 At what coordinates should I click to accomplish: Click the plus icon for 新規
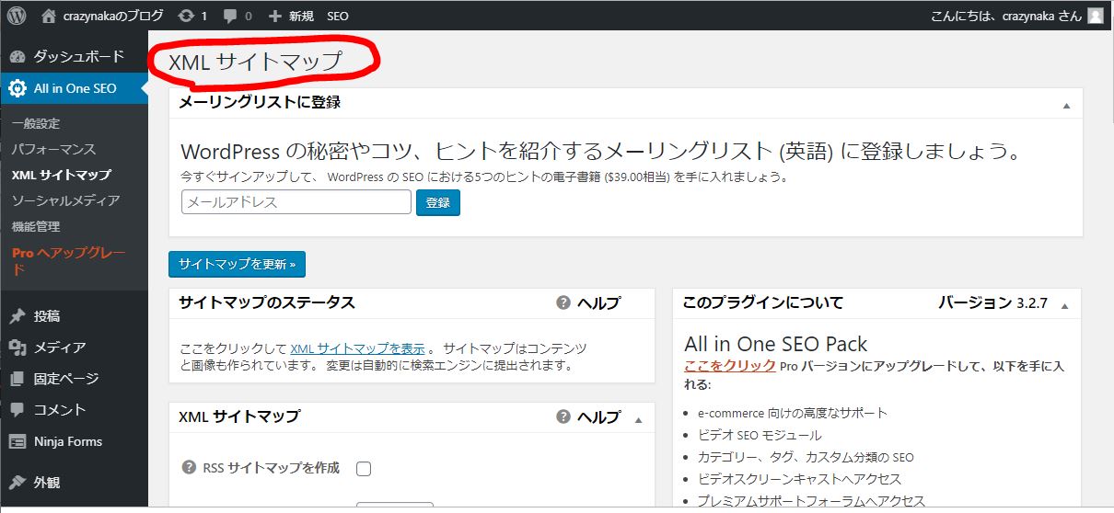tap(274, 16)
